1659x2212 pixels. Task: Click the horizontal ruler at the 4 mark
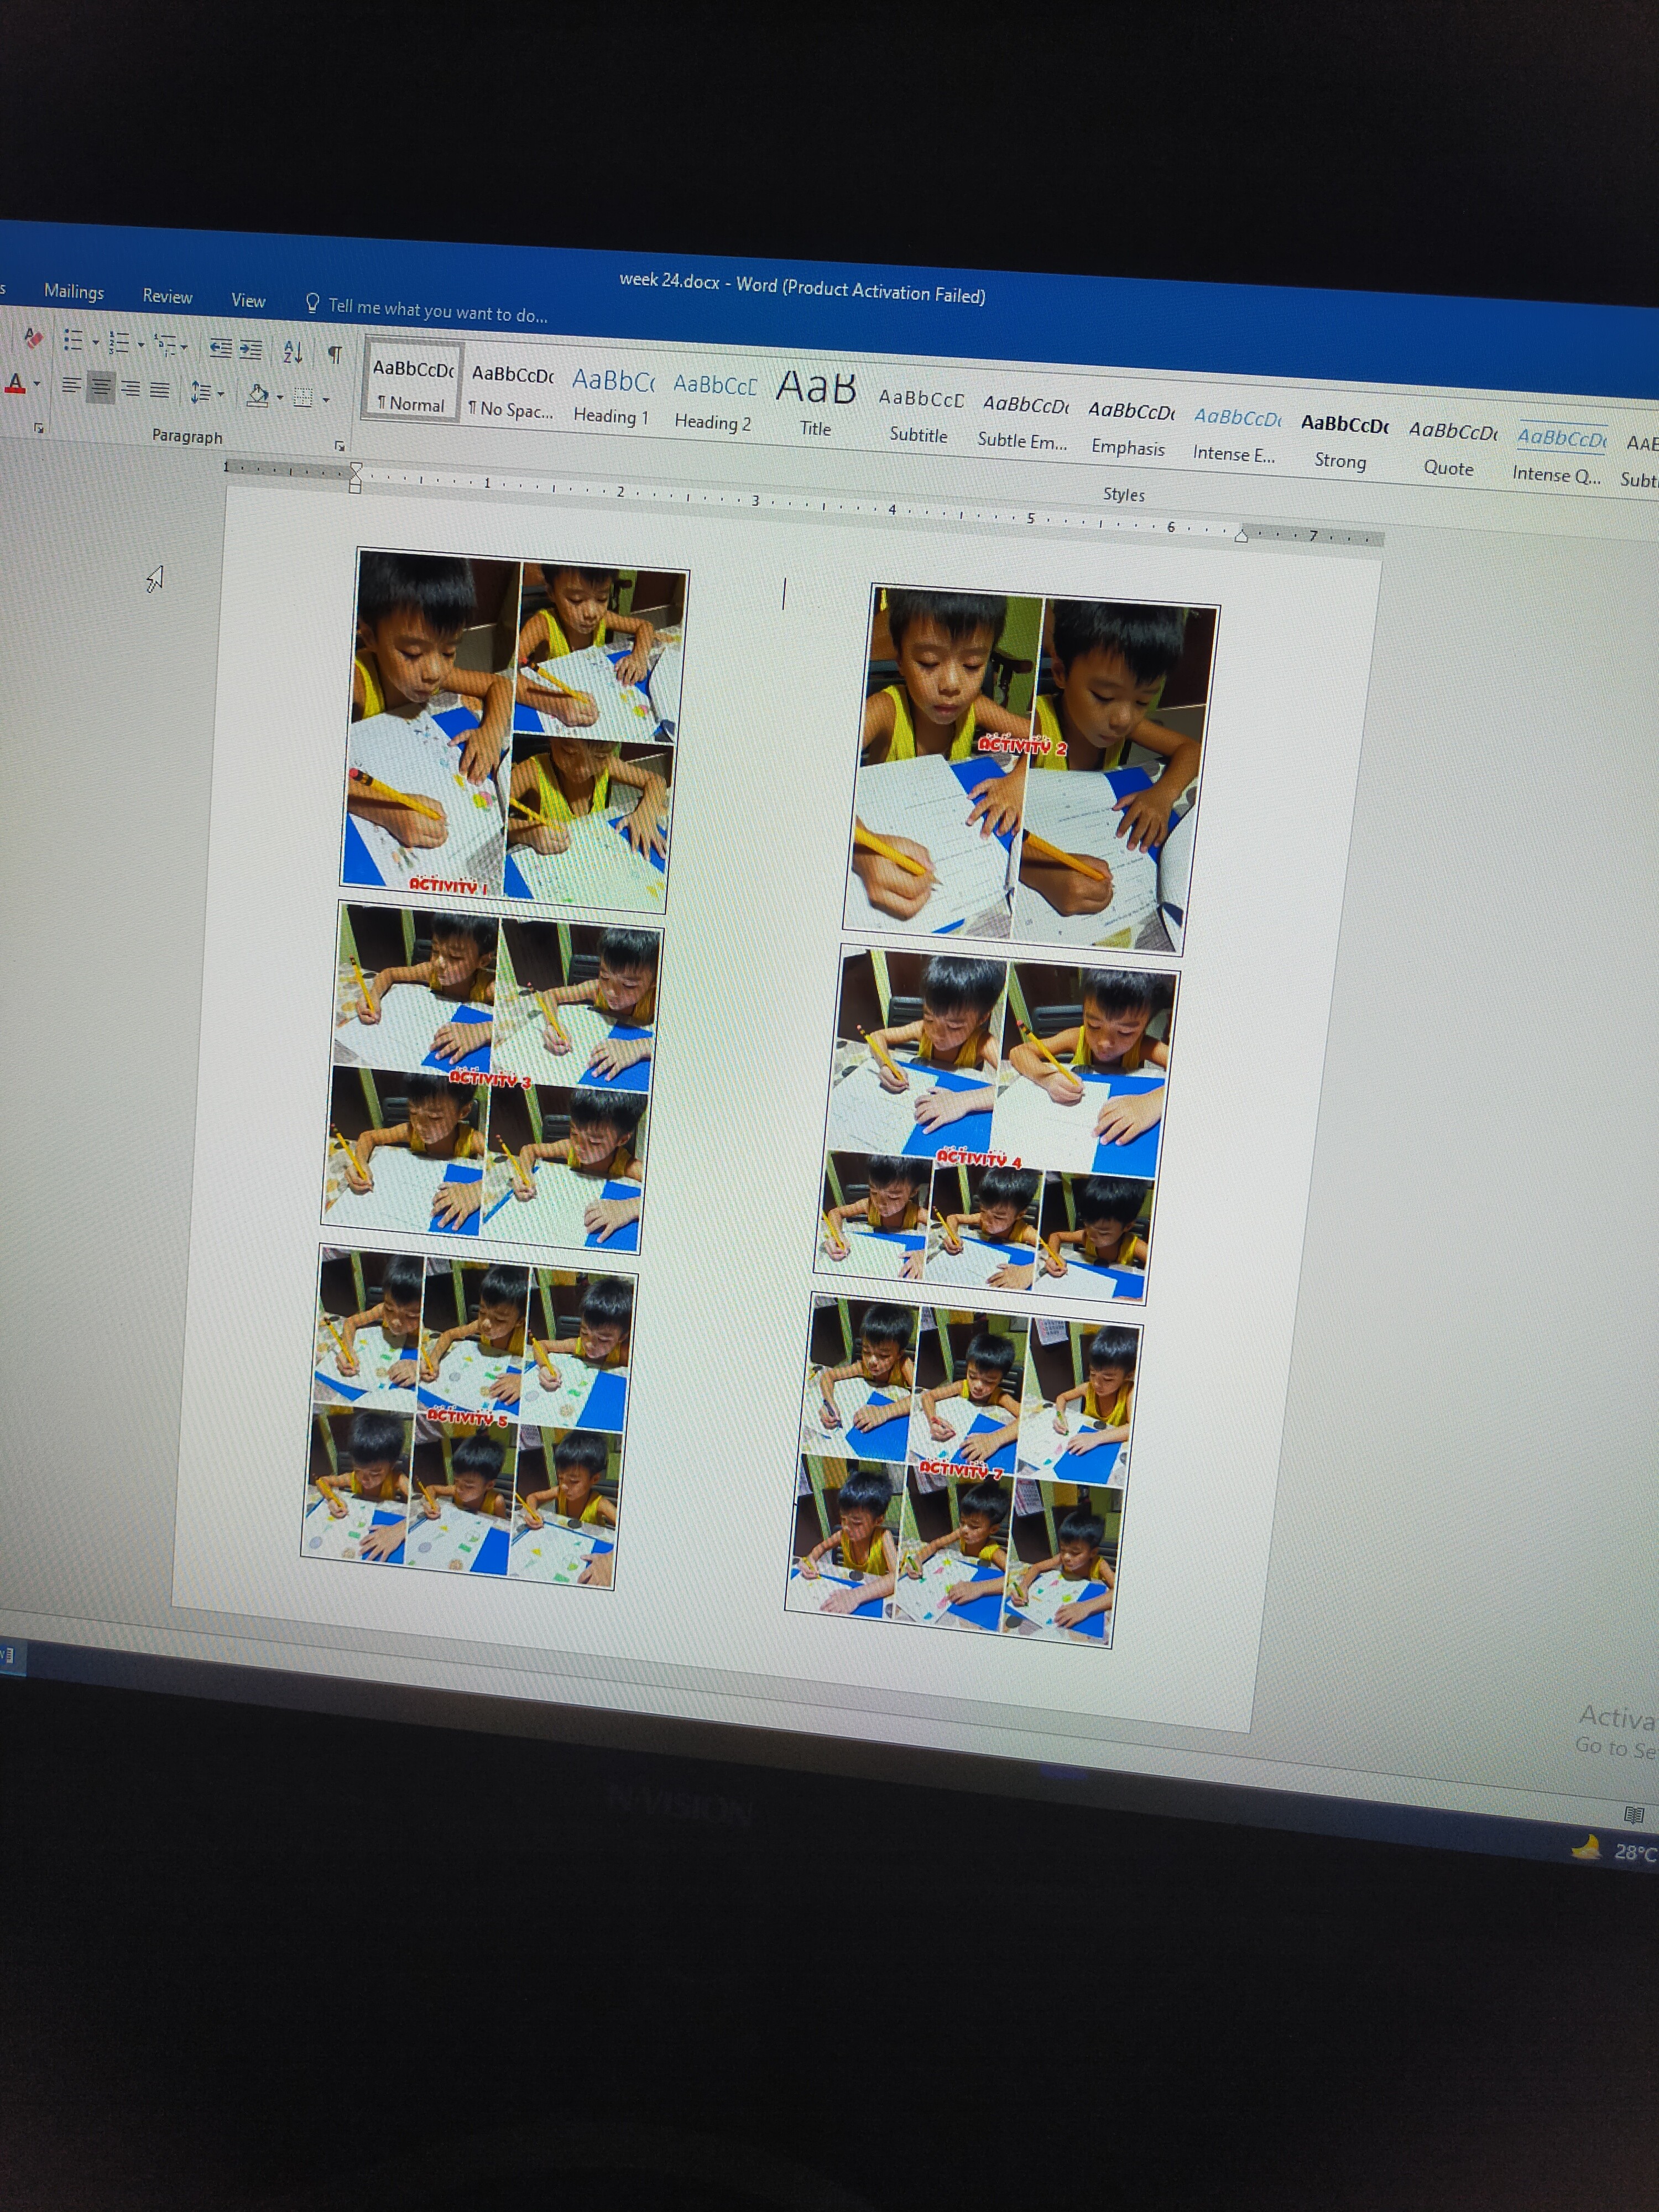(x=892, y=509)
